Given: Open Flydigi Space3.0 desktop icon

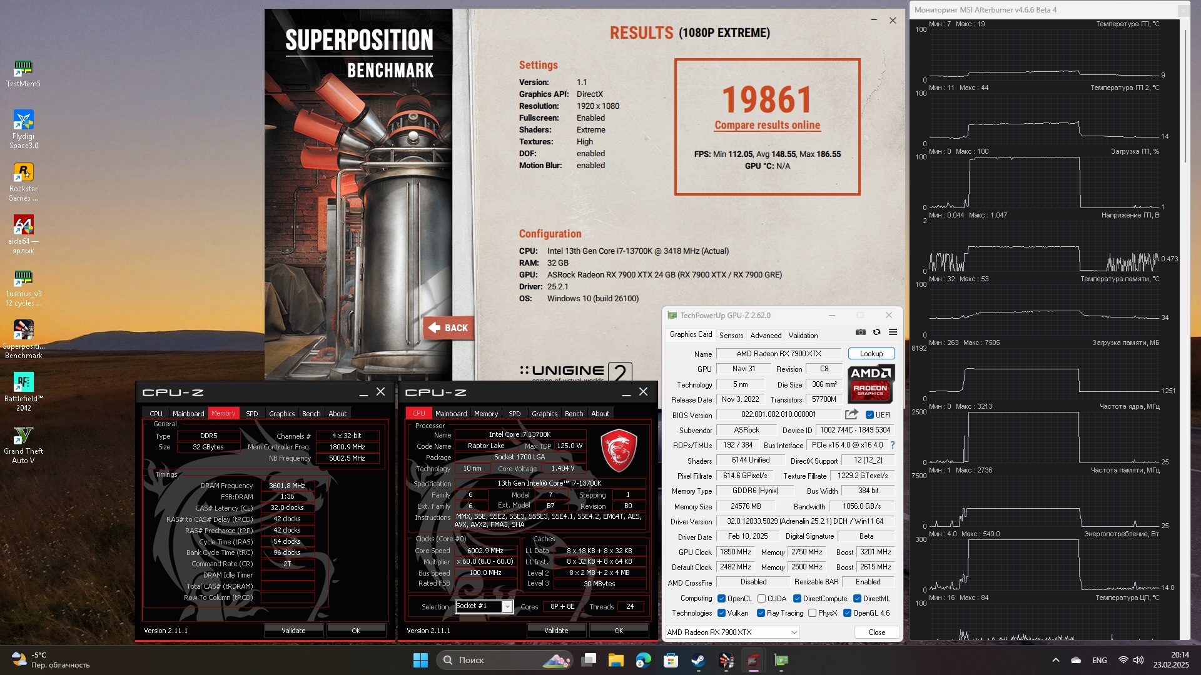Looking at the screenshot, I should (23, 130).
